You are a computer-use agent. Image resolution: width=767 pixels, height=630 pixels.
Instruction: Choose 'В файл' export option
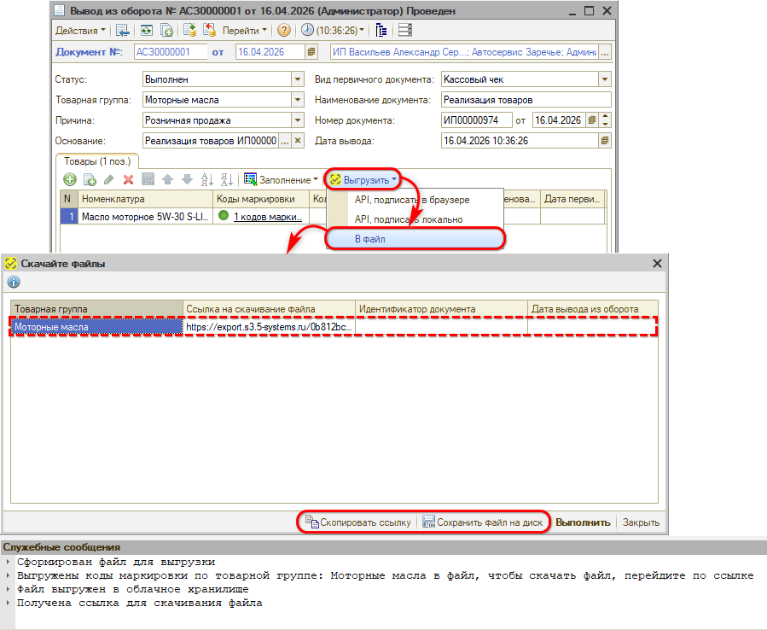[370, 239]
